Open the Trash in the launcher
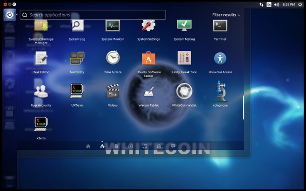This screenshot has width=306, height=191. coord(9,181)
